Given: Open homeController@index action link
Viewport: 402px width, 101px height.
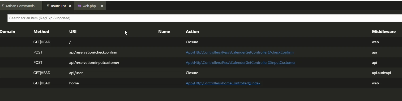Looking at the screenshot, I should (223, 83).
